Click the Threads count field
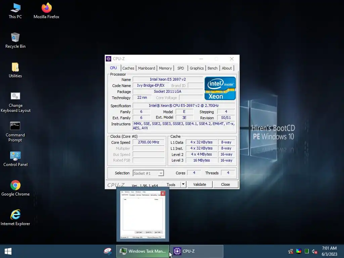This screenshot has width=344, height=258. [x=228, y=173]
